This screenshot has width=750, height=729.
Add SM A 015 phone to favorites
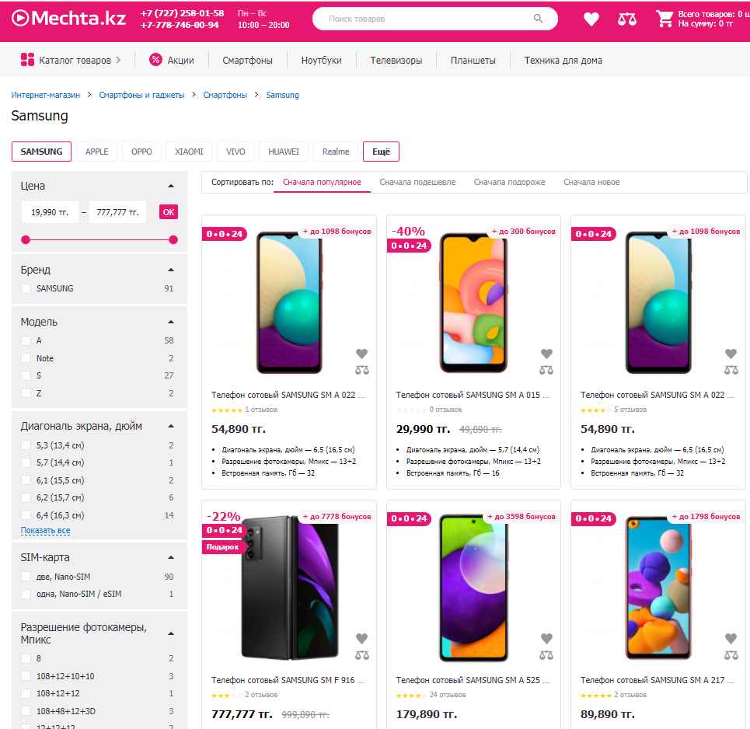pyautogui.click(x=546, y=354)
